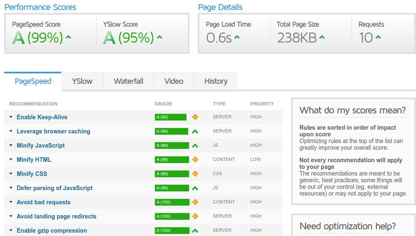This screenshot has height=236, width=416.
Task: Click the TYPE column header
Action: tap(219, 104)
